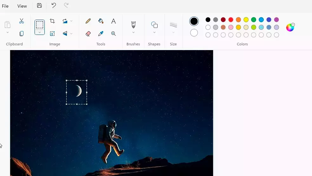Pick the light turquoise swatch

click(261, 27)
